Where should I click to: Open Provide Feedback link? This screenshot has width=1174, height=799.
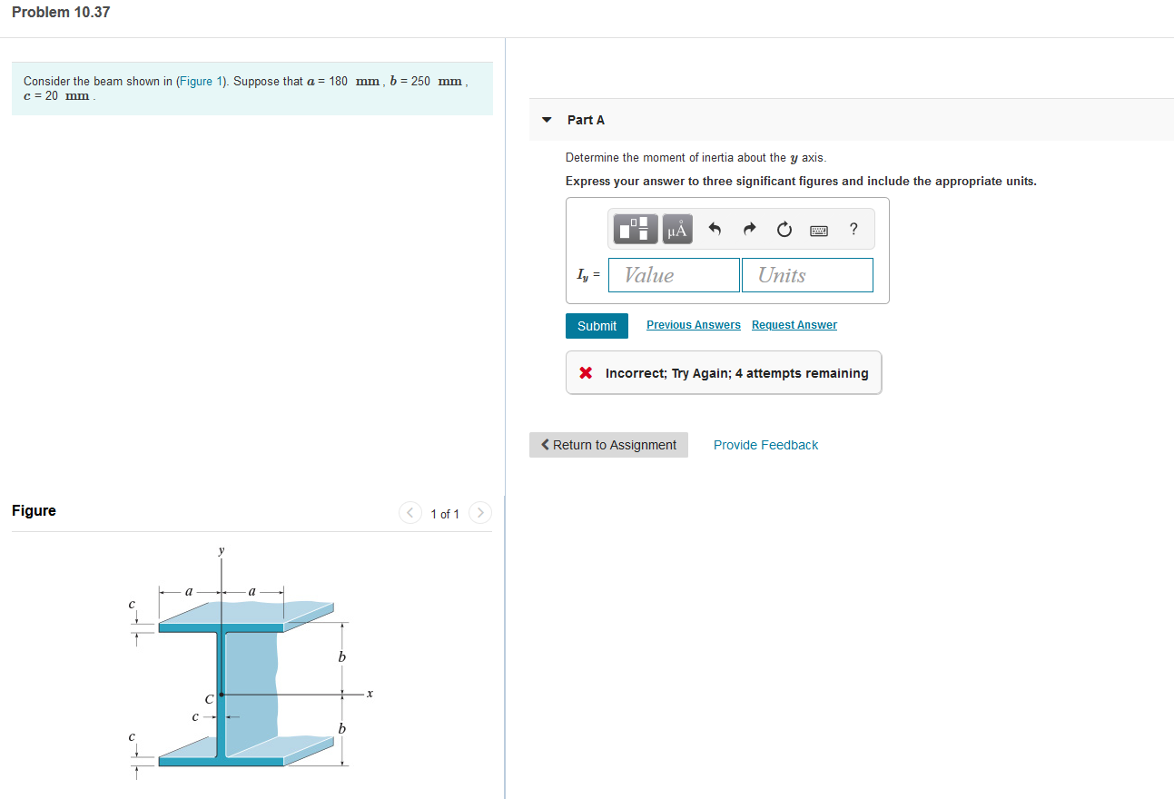click(765, 445)
